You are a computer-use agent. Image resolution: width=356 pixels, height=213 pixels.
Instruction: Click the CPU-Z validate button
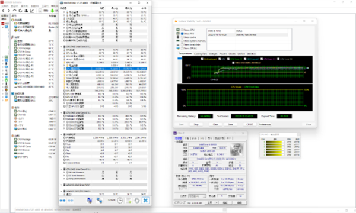pyautogui.click(x=225, y=202)
